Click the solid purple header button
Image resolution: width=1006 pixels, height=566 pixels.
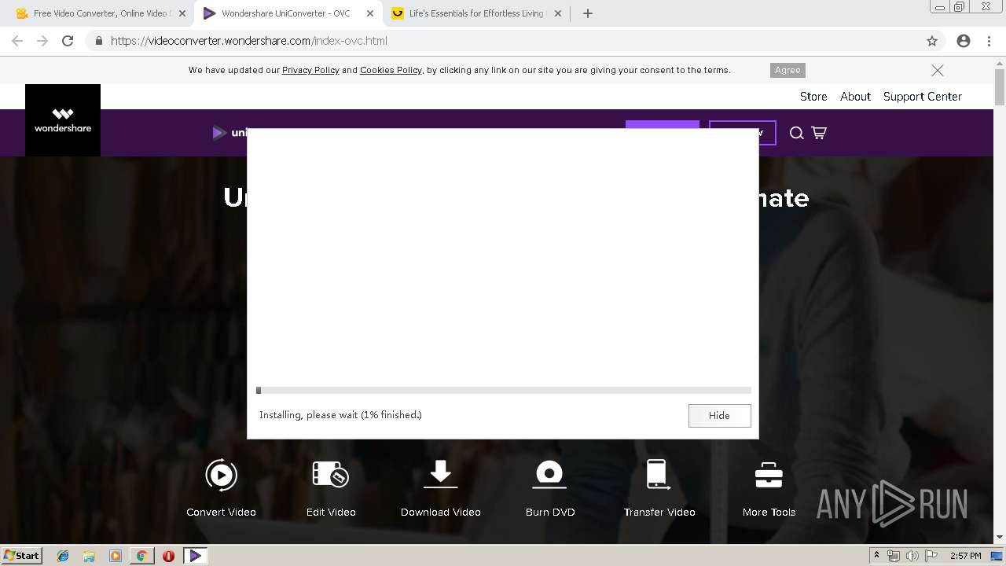[x=662, y=124]
